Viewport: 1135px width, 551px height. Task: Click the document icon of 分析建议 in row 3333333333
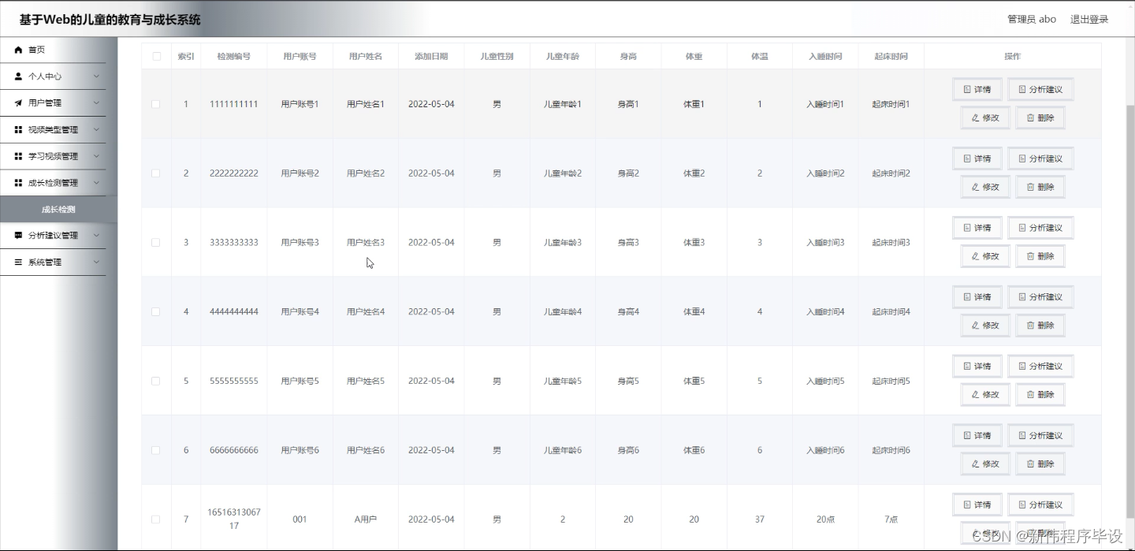(x=1022, y=228)
